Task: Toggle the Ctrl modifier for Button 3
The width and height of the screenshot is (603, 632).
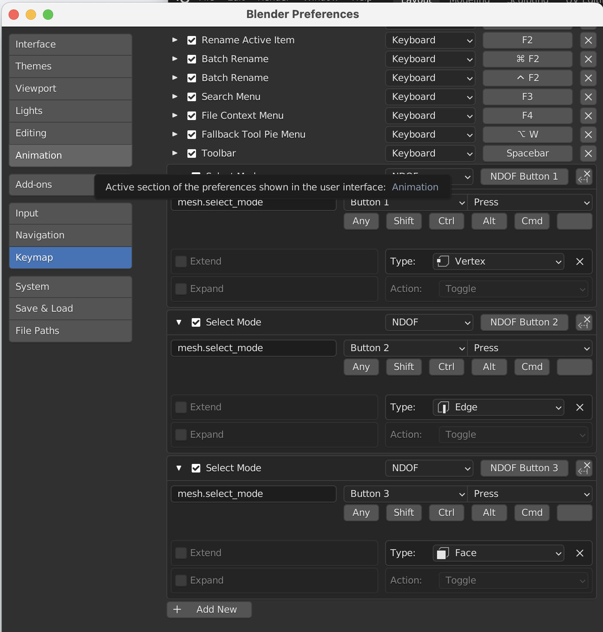Action: 446,513
